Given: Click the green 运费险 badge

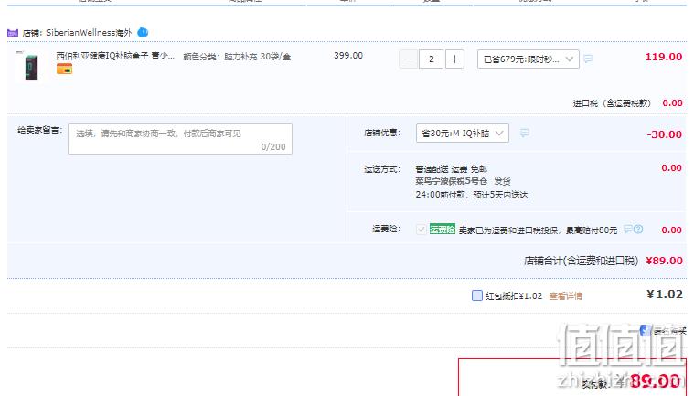Looking at the screenshot, I should point(443,230).
